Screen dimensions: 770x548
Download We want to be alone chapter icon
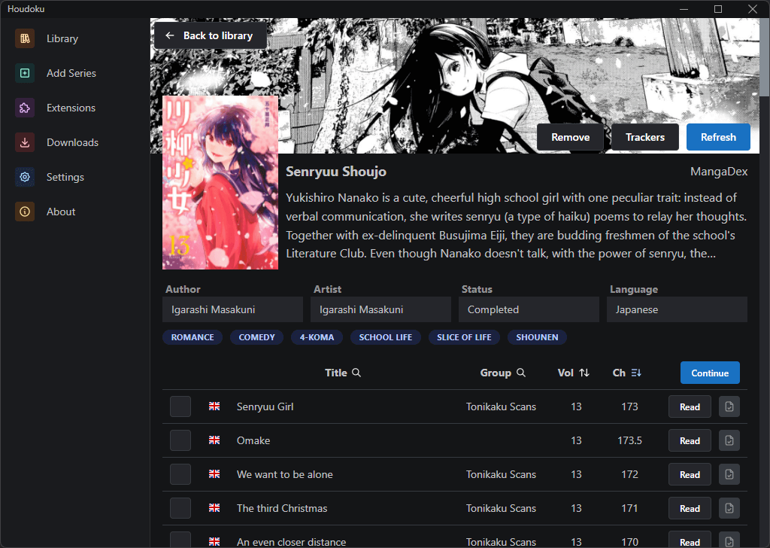pos(729,474)
